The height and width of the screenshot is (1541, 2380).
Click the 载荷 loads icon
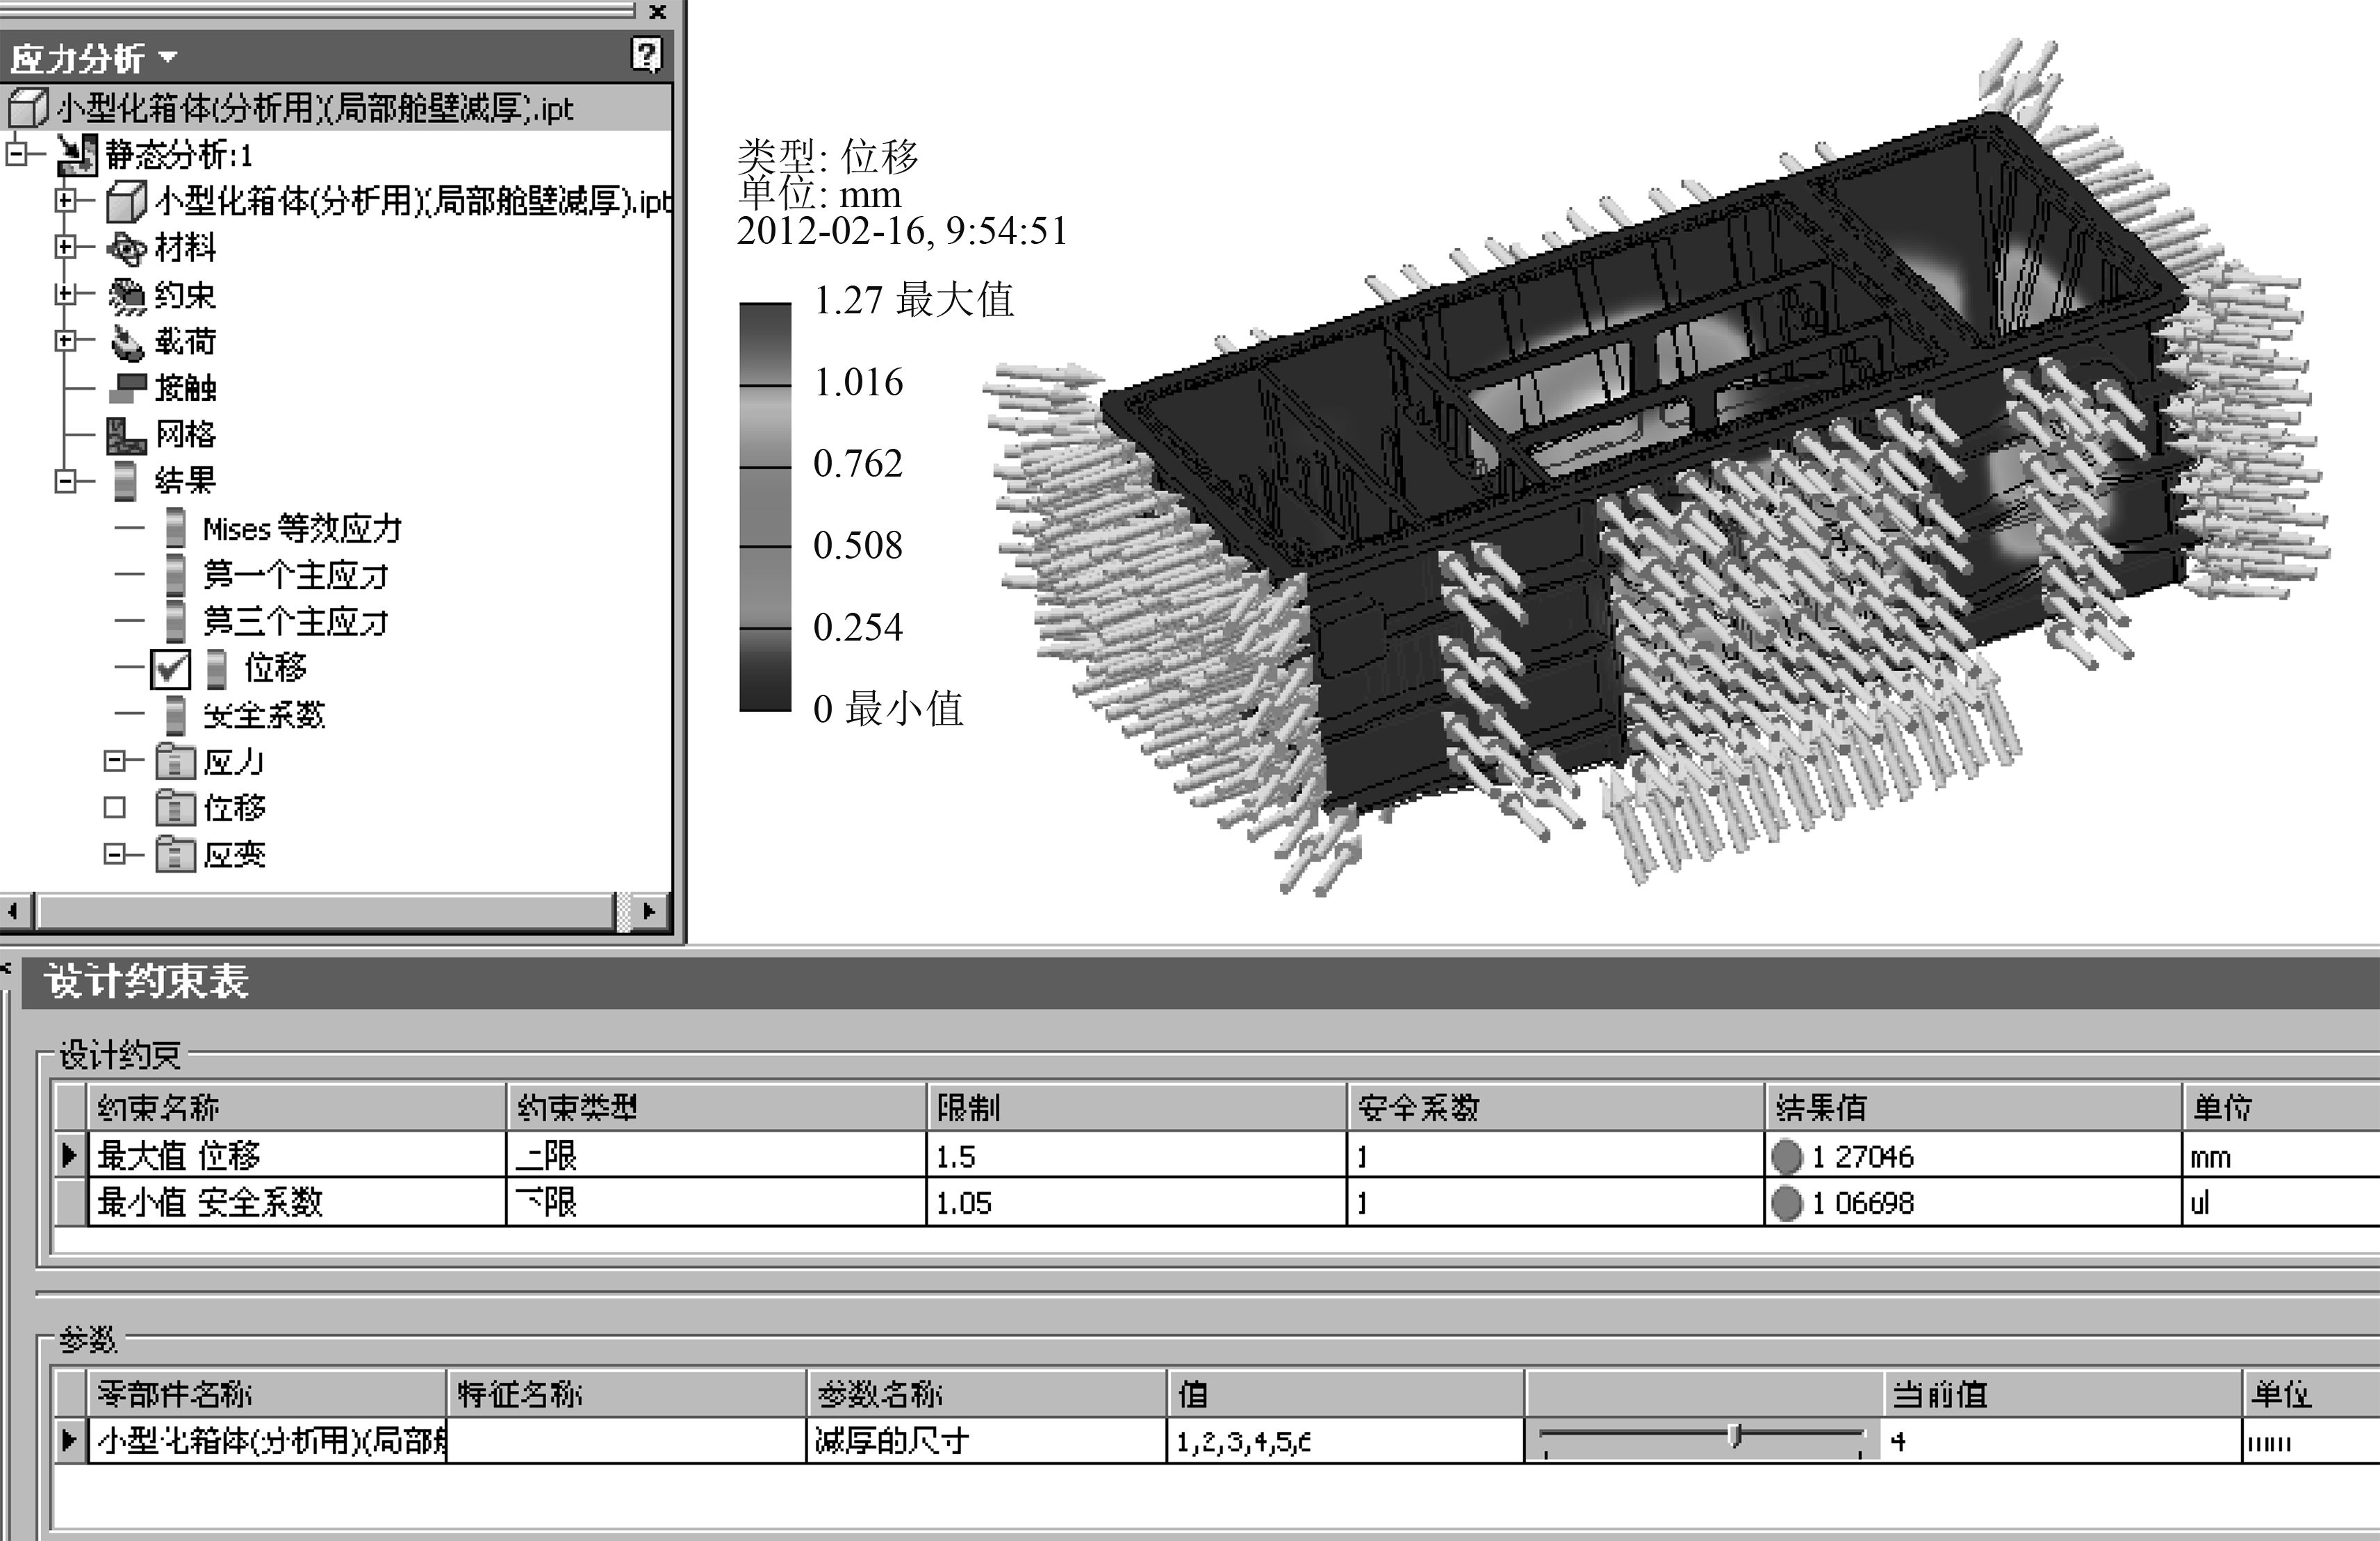point(127,342)
